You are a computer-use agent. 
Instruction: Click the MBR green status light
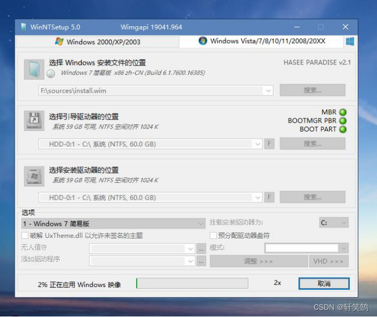click(343, 112)
